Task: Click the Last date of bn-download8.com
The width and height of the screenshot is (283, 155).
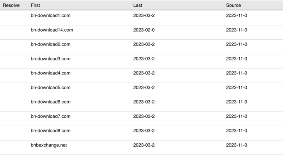Action: pyautogui.click(x=144, y=131)
